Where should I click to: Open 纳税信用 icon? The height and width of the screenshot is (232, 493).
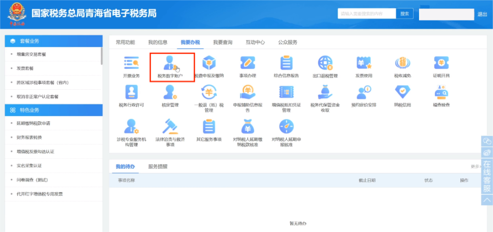(x=403, y=92)
